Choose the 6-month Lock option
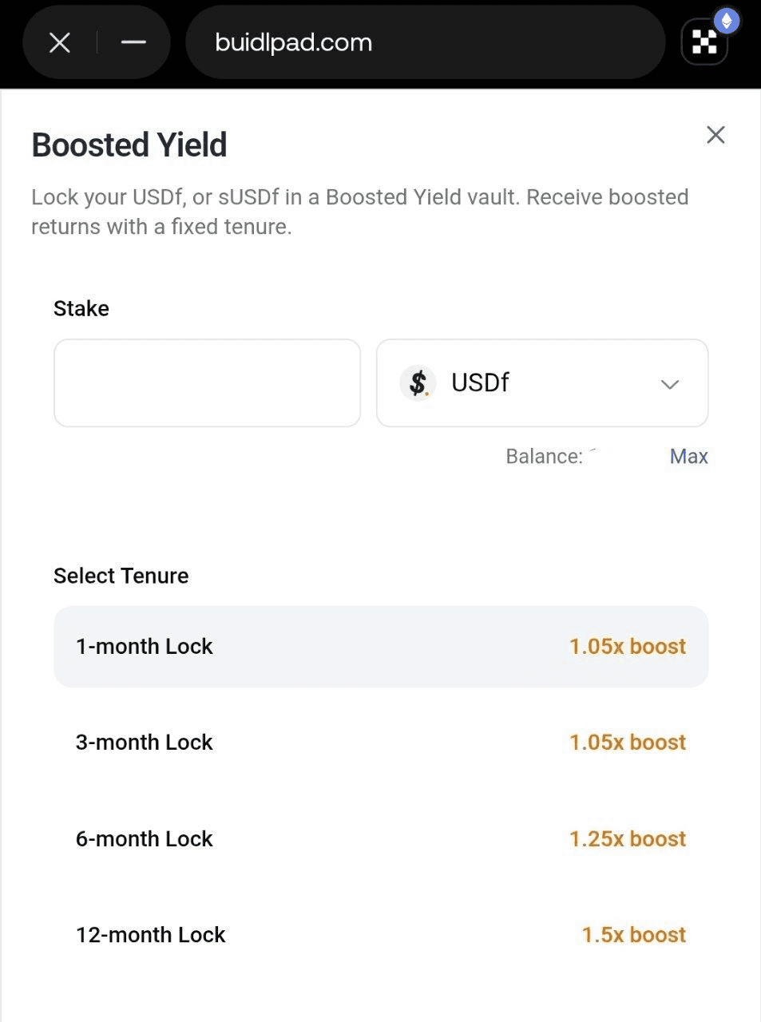This screenshot has height=1022, width=761. (x=381, y=839)
